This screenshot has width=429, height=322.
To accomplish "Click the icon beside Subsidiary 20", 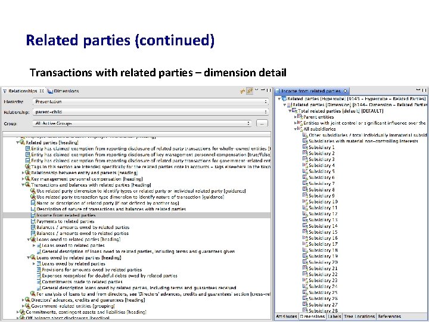I will click(305, 262).
